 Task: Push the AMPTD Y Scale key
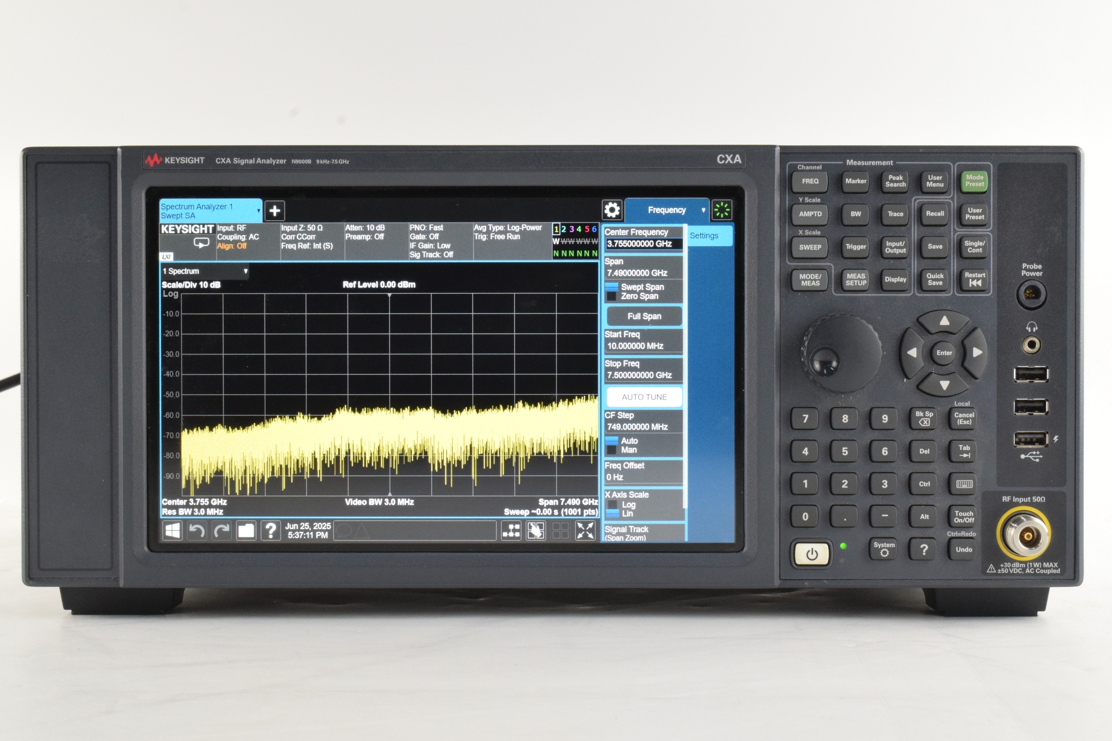pos(810,214)
